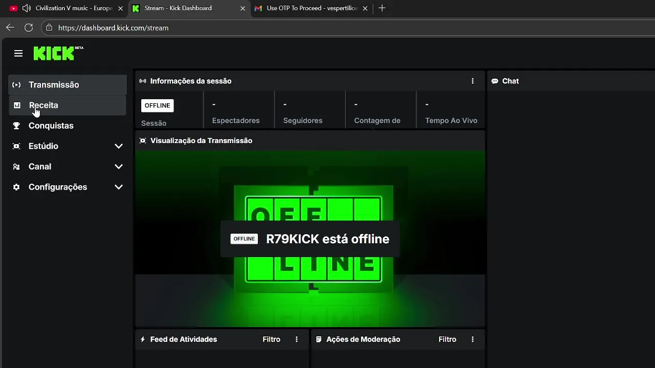Switch to Use OTP To Proceed Gmail tab
655x368 pixels.
tap(311, 8)
